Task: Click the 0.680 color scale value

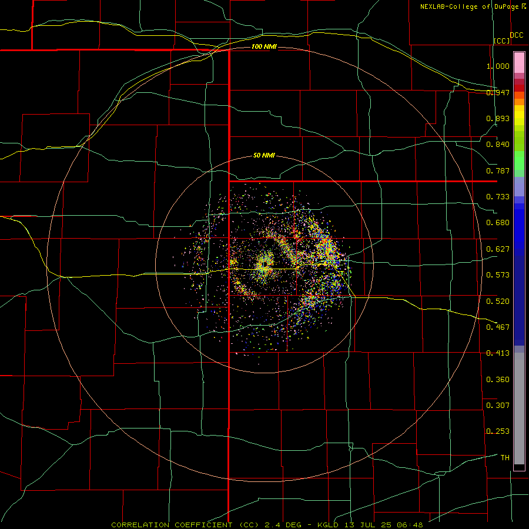Action: [498, 223]
